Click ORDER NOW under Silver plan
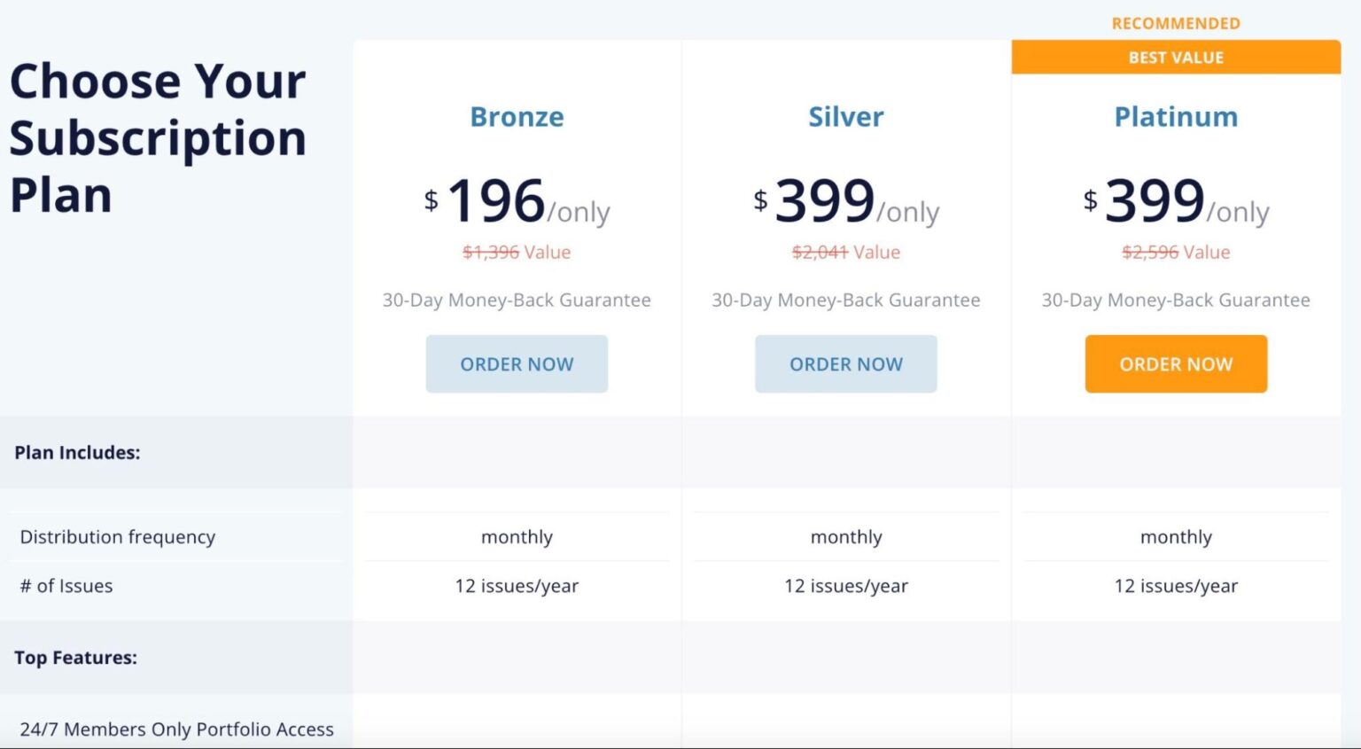This screenshot has height=749, width=1361. [846, 363]
